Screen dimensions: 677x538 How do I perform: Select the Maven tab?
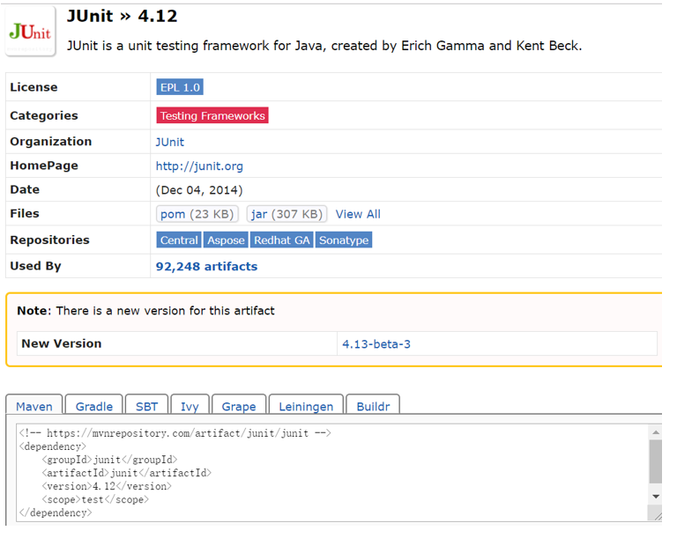click(34, 406)
